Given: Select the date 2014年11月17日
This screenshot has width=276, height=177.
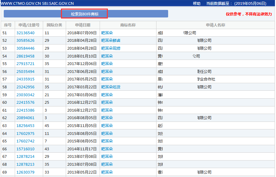Looking at the screenshot, I should pyautogui.click(x=82, y=149).
